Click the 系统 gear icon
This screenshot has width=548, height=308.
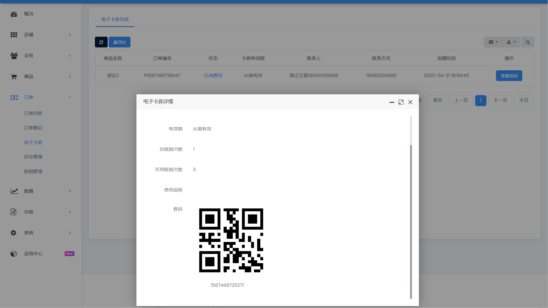(x=13, y=233)
